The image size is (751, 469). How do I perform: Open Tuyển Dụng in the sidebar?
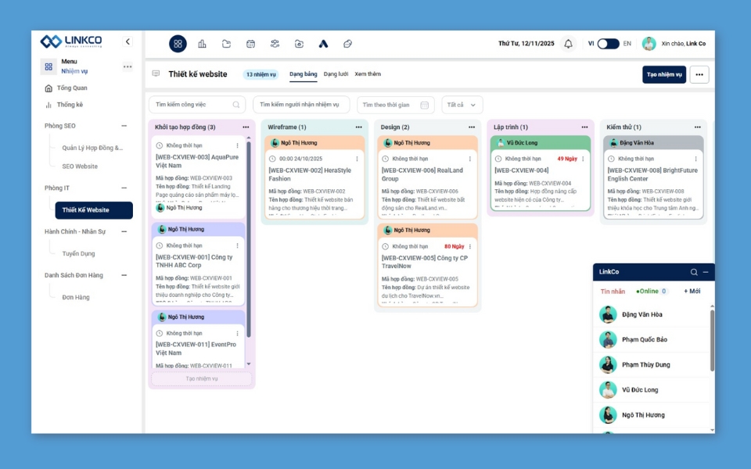pyautogui.click(x=78, y=254)
